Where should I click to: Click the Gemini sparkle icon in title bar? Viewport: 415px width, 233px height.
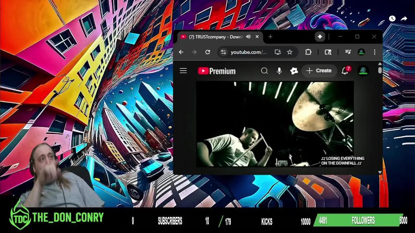coord(320,37)
